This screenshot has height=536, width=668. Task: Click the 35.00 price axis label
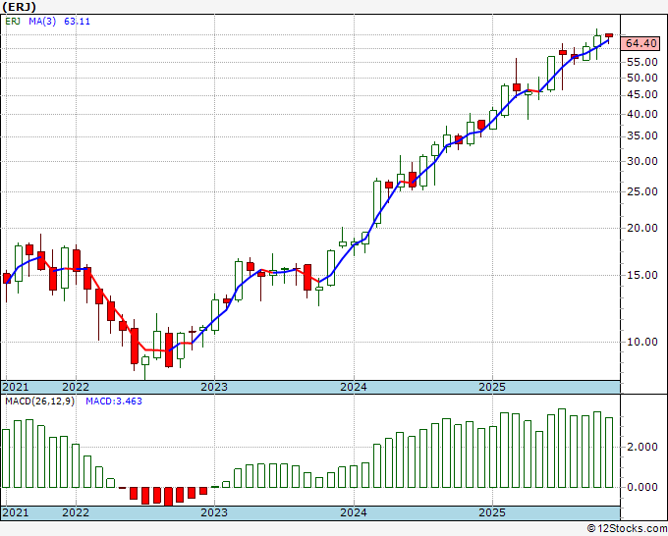pyautogui.click(x=642, y=136)
